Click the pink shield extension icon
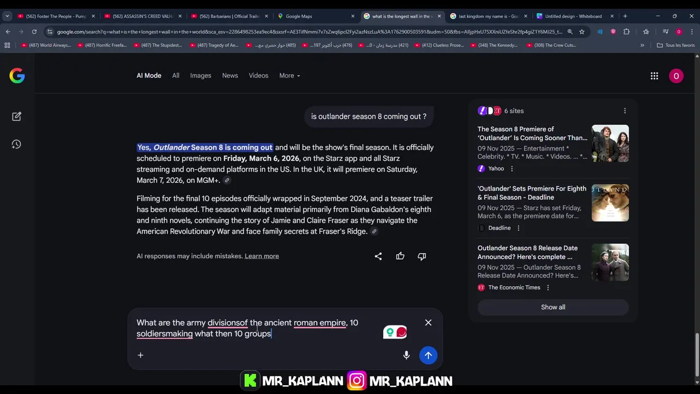 (613, 32)
